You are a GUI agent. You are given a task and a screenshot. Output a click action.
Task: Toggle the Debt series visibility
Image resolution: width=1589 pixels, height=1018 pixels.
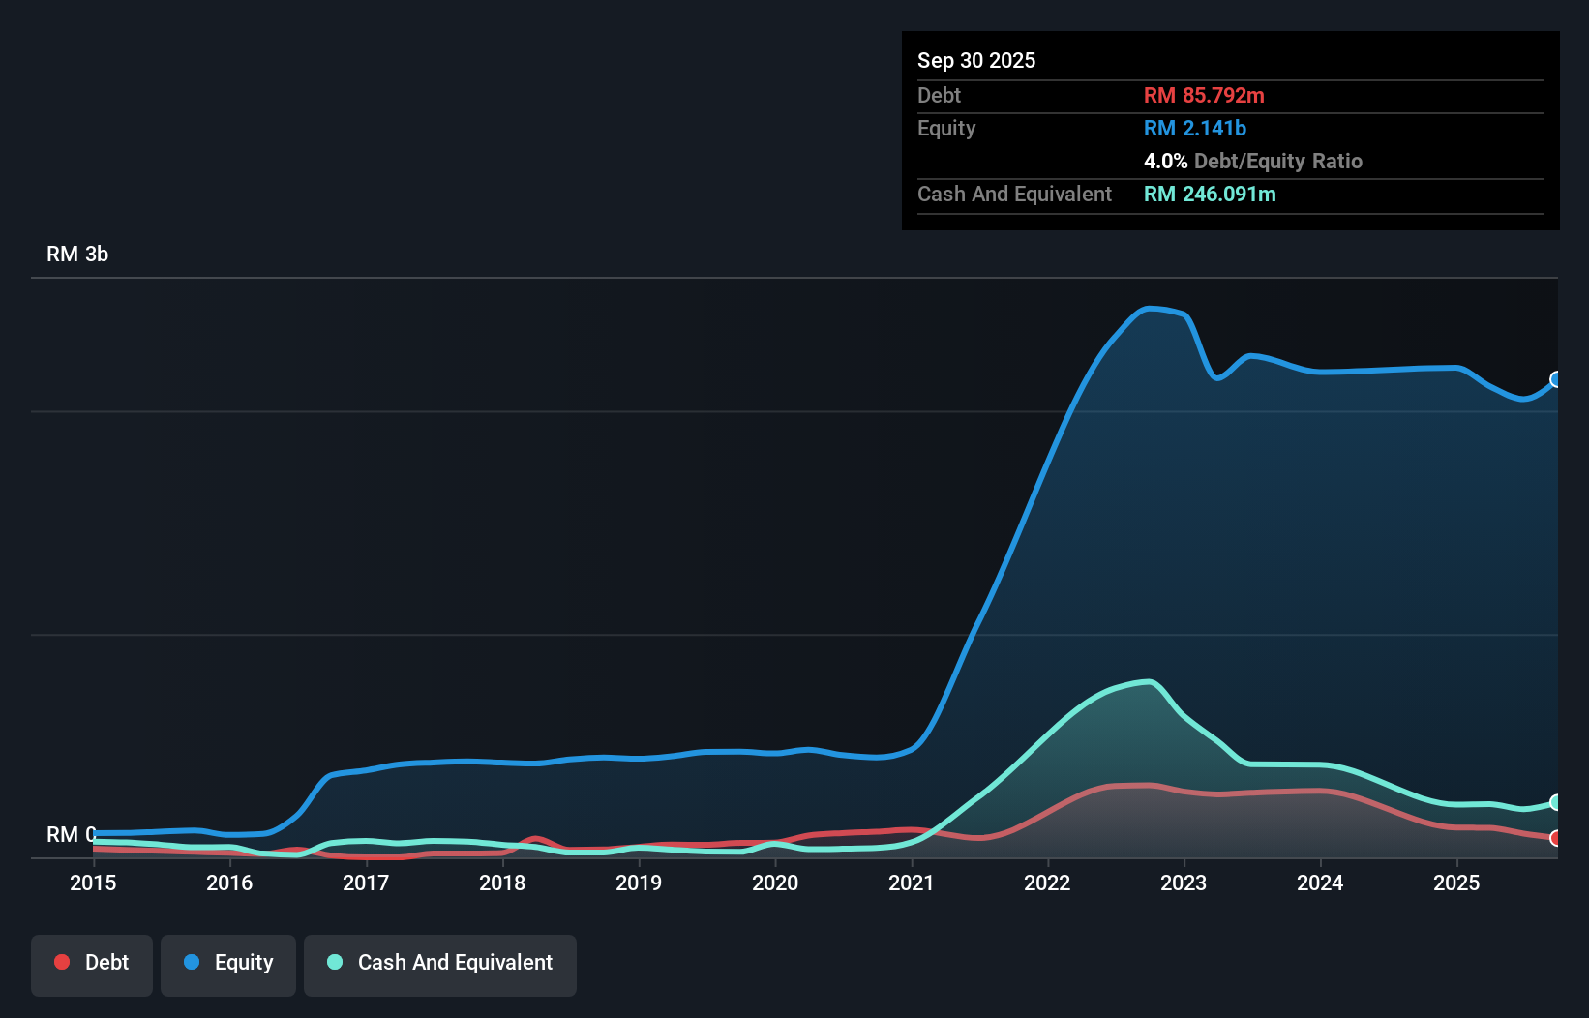click(91, 964)
